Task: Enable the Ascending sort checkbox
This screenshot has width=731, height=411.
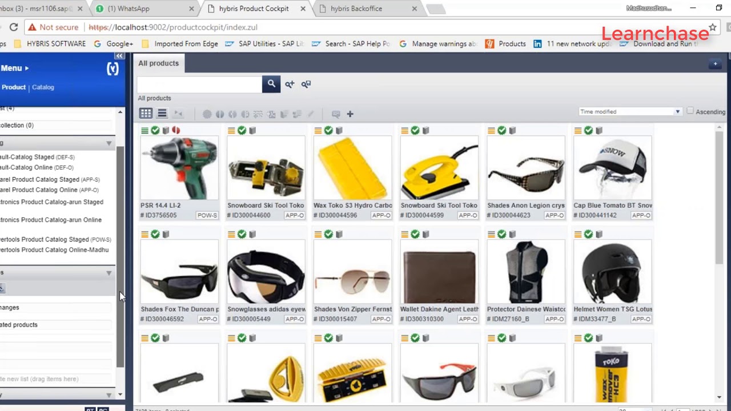Action: (690, 111)
